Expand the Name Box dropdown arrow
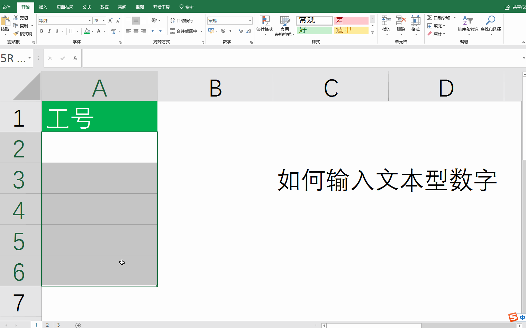This screenshot has width=526, height=328. (30, 58)
